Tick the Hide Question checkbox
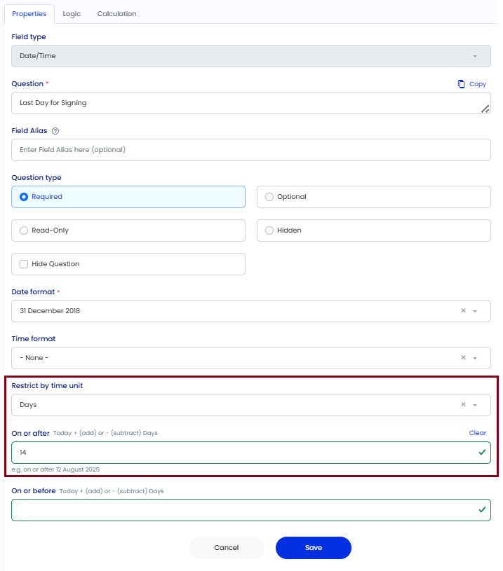 [x=24, y=264]
